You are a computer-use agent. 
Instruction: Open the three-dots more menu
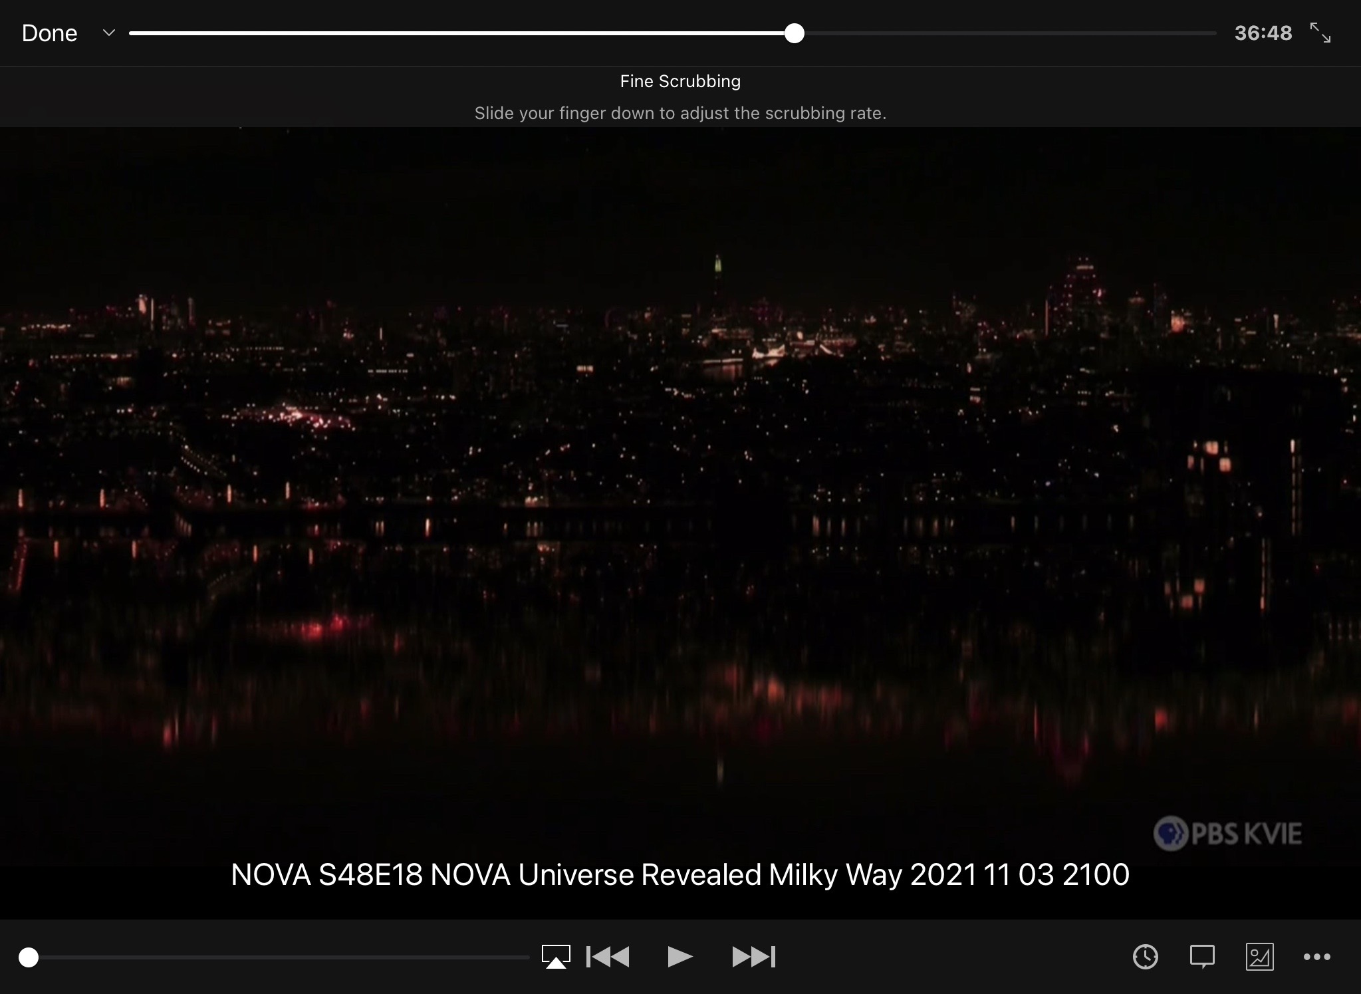[x=1316, y=957]
